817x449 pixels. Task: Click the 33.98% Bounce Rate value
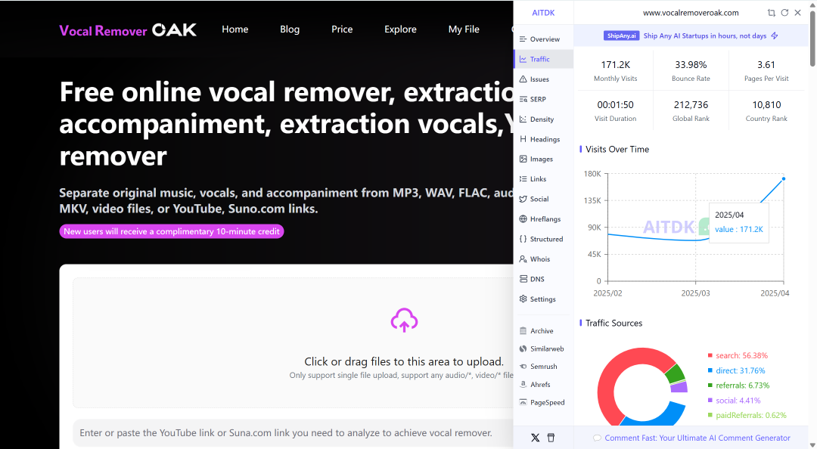pos(691,64)
